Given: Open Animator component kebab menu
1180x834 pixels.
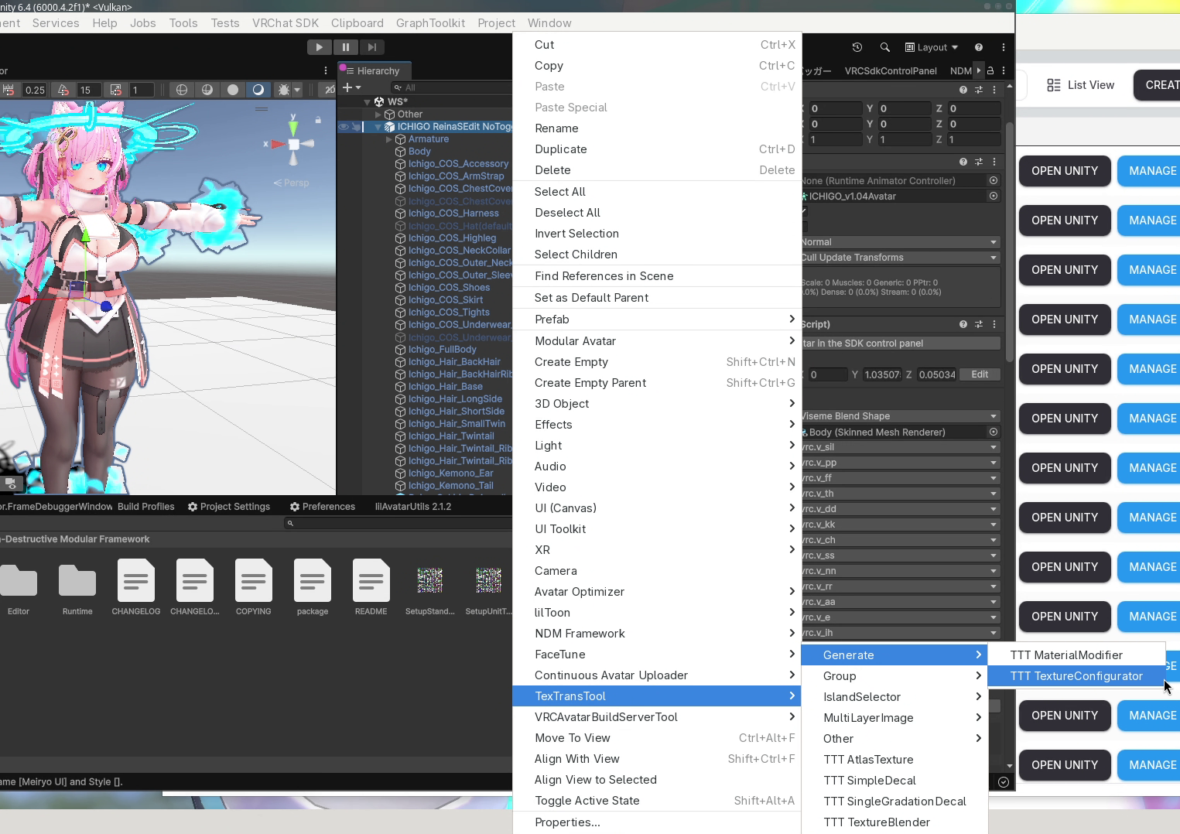Looking at the screenshot, I should 994,162.
